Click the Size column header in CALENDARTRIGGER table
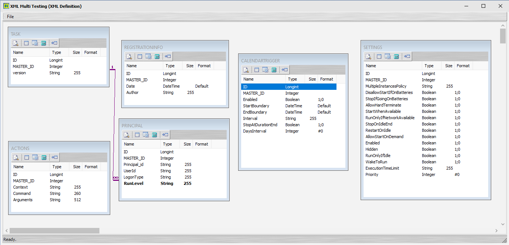 pyautogui.click(x=312, y=79)
